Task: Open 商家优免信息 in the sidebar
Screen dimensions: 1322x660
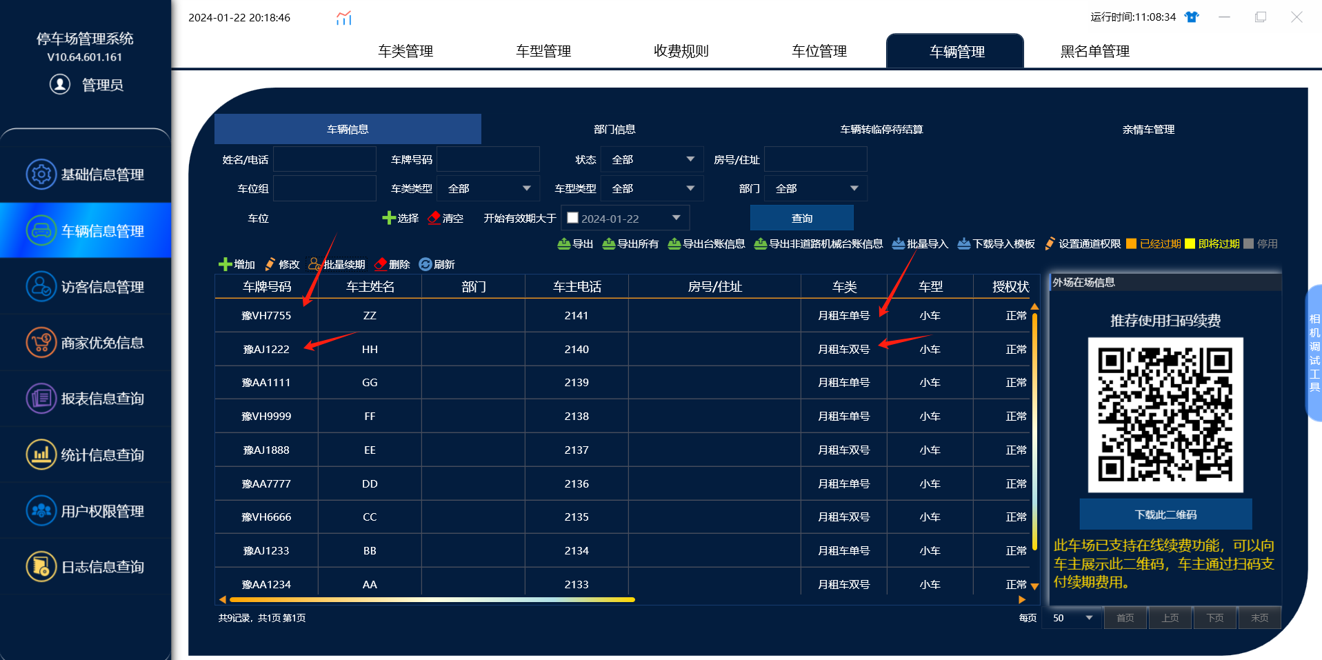Action: pyautogui.click(x=86, y=343)
